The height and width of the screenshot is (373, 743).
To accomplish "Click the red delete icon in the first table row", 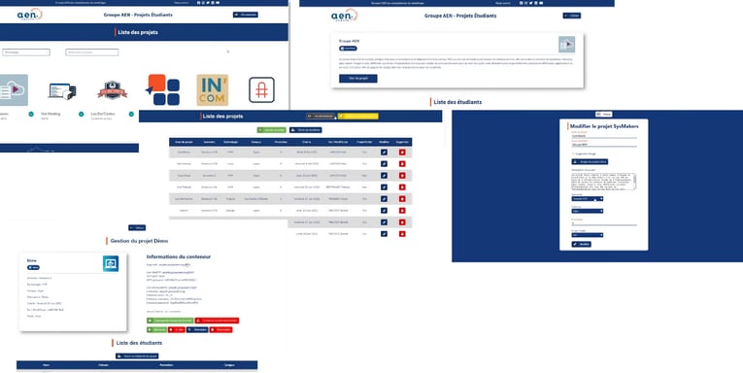I will 402,153.
